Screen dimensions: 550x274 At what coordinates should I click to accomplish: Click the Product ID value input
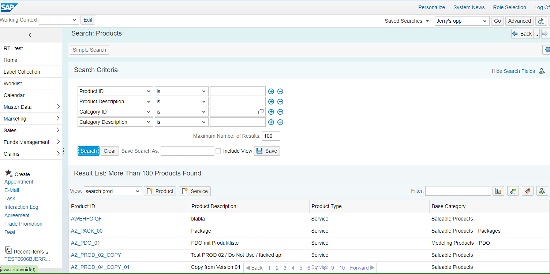coord(238,91)
